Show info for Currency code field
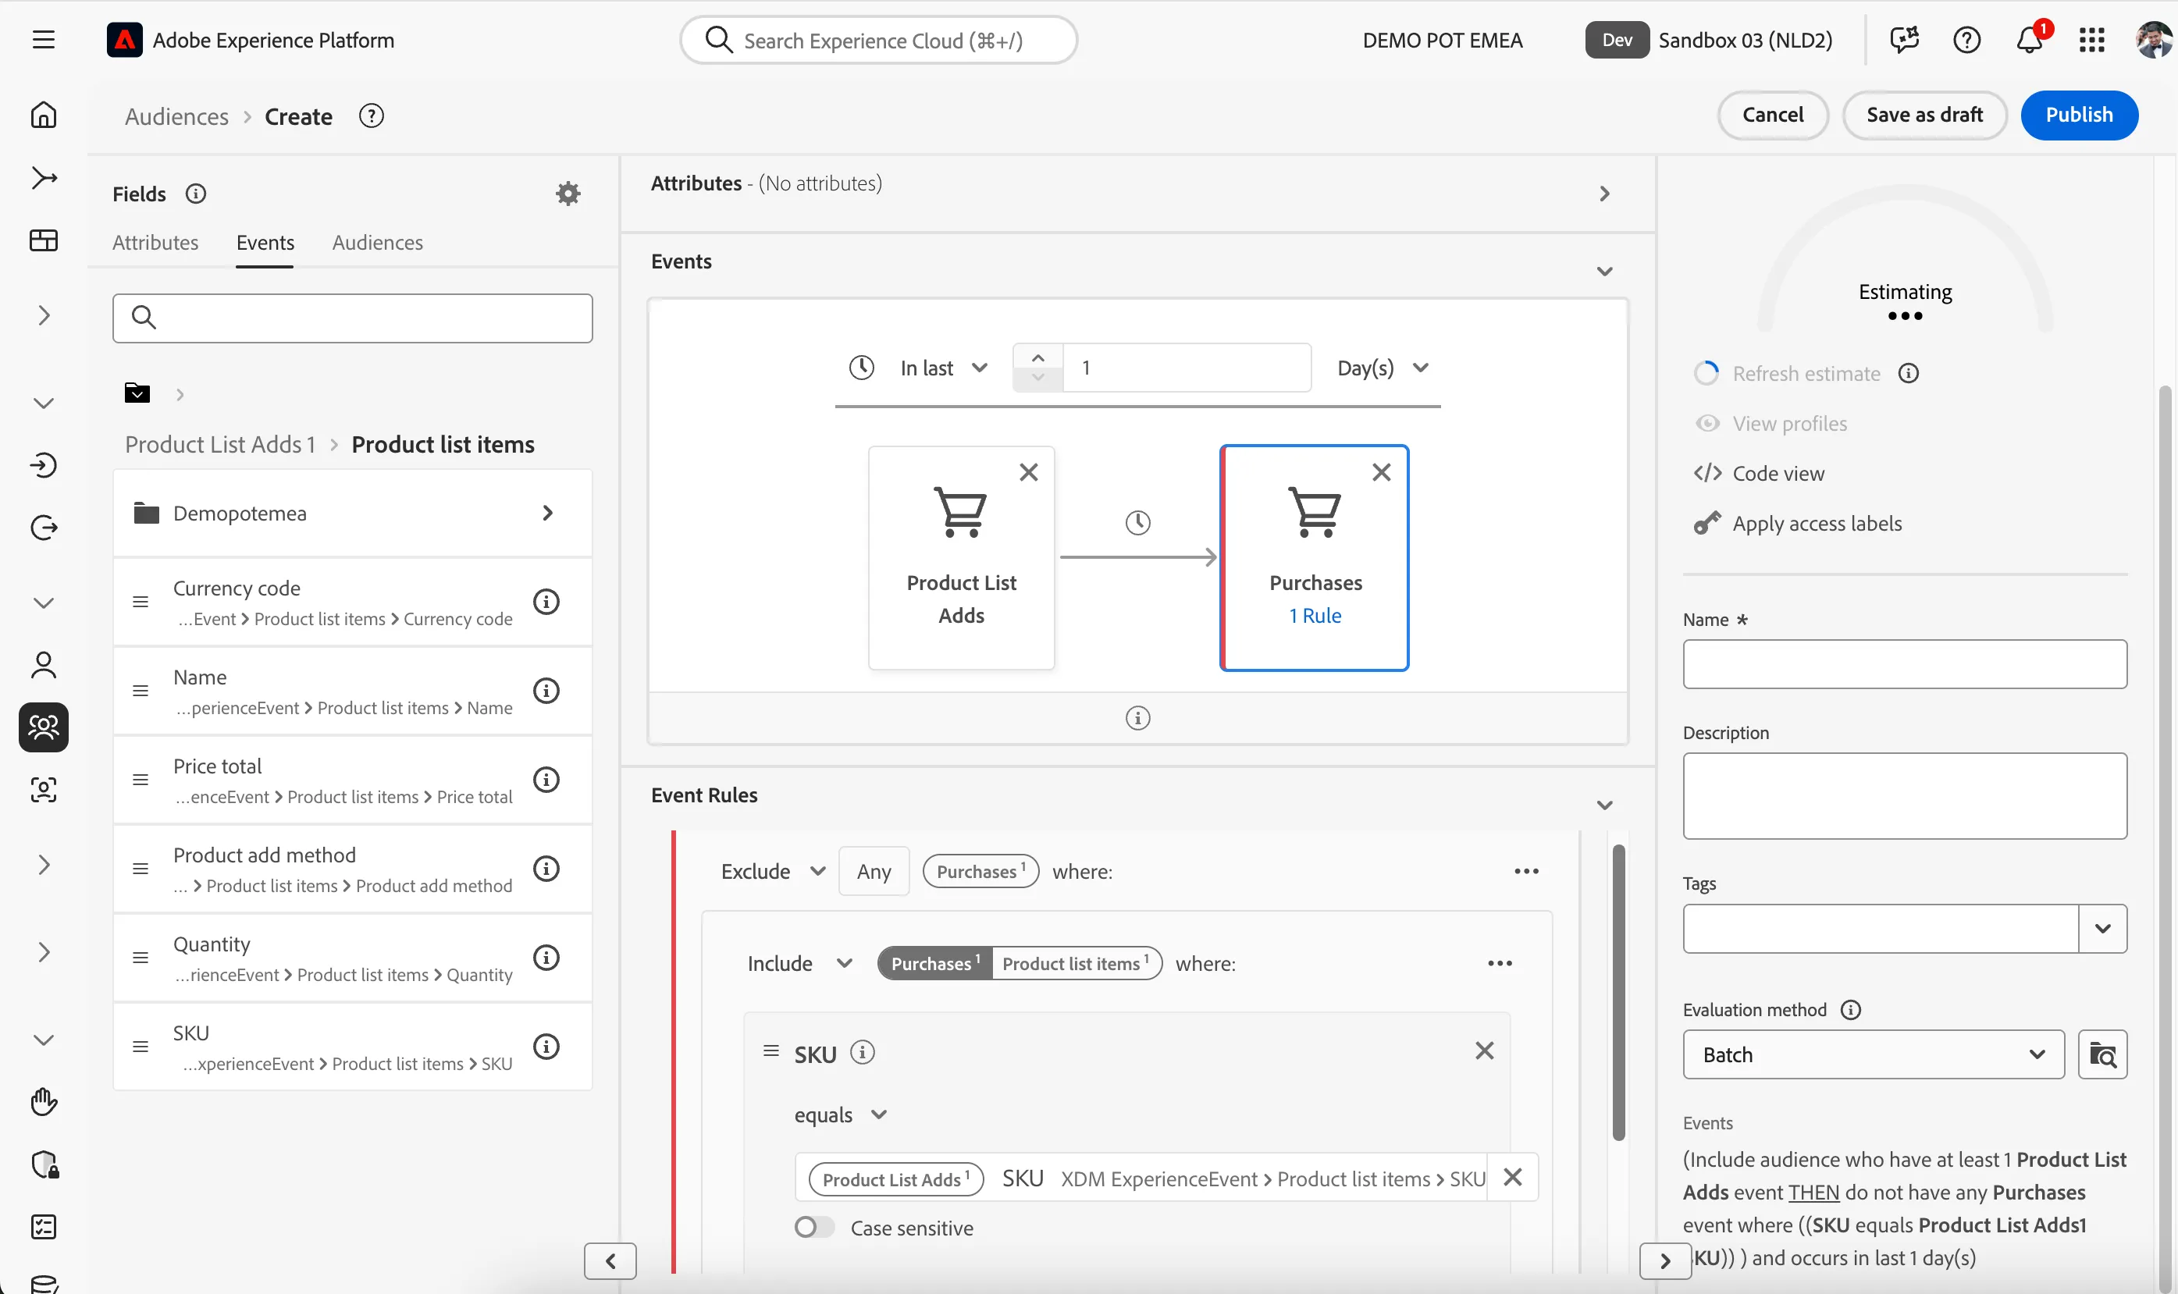This screenshot has height=1294, width=2178. coord(546,602)
